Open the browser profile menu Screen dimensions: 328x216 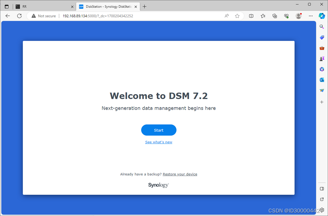click(x=299, y=16)
